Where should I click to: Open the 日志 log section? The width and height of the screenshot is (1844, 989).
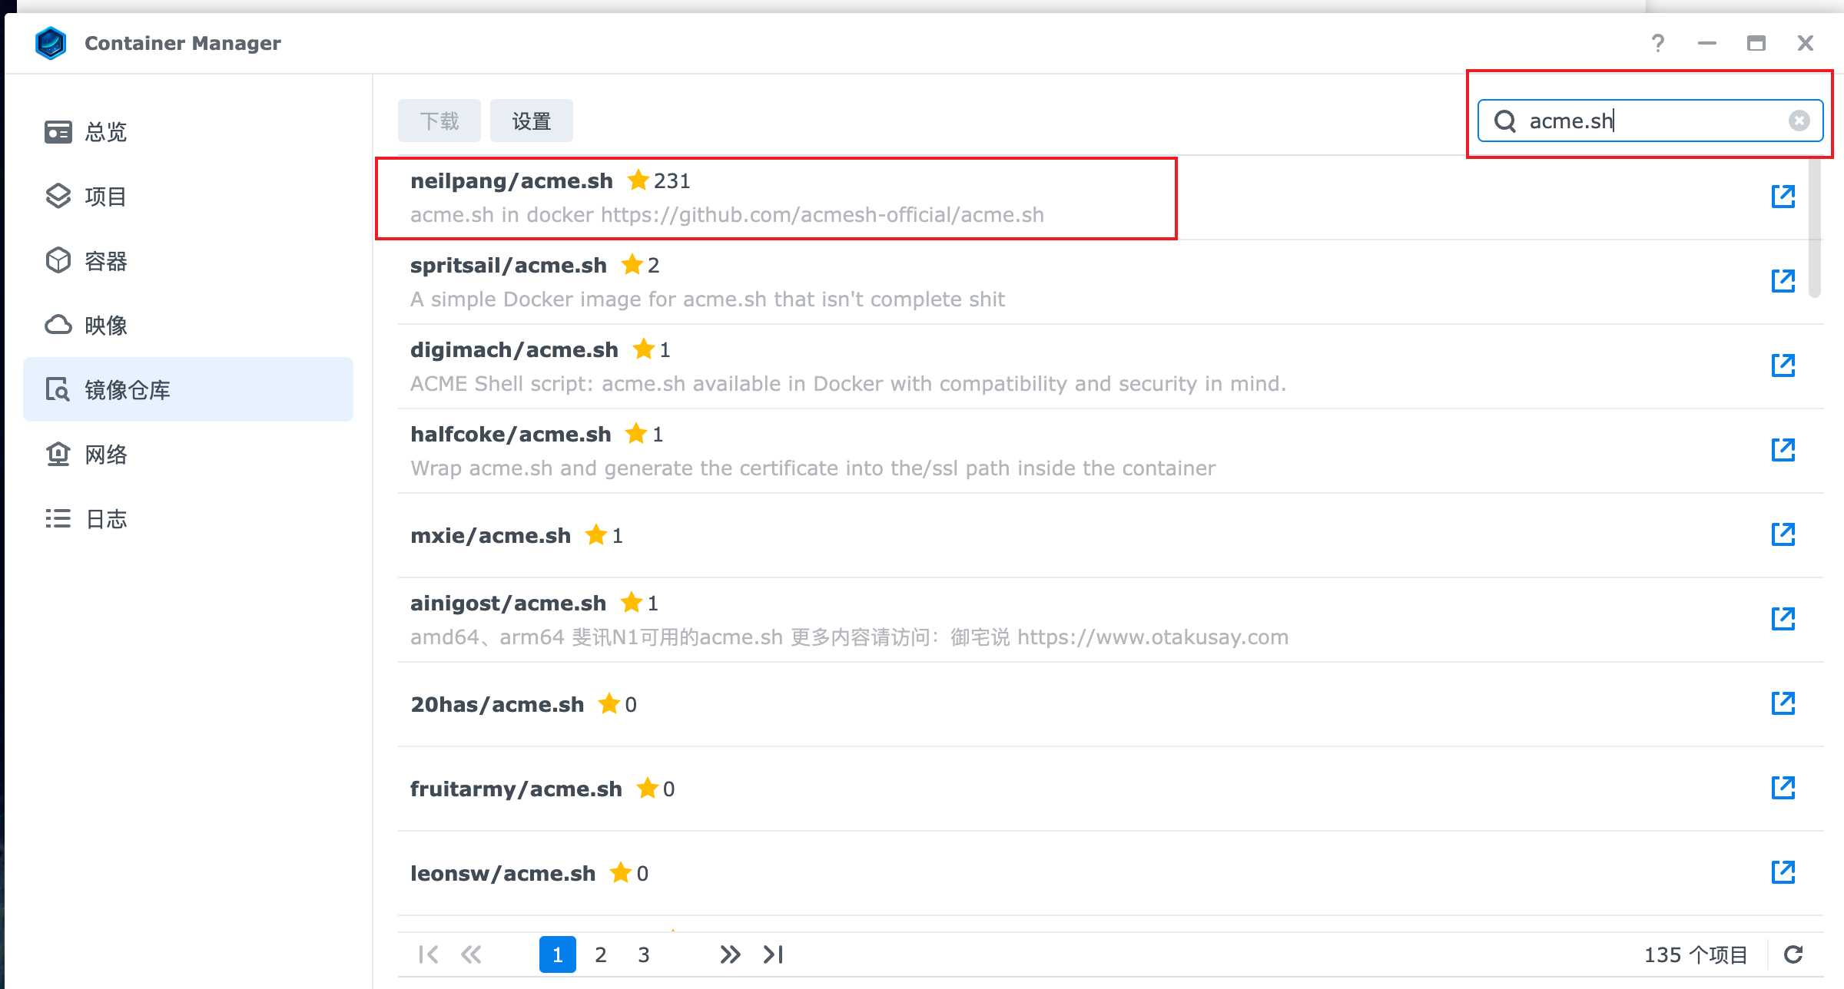pyautogui.click(x=106, y=519)
